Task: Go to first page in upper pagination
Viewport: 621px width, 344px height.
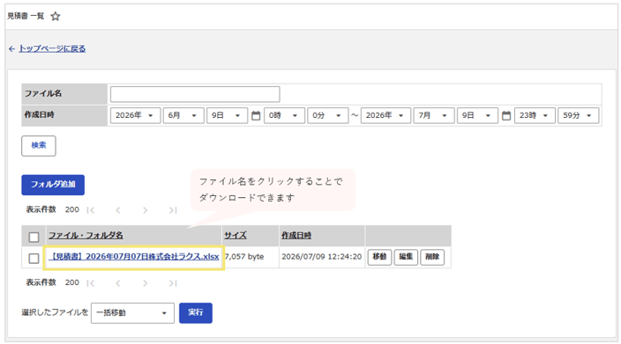Action: click(x=91, y=210)
